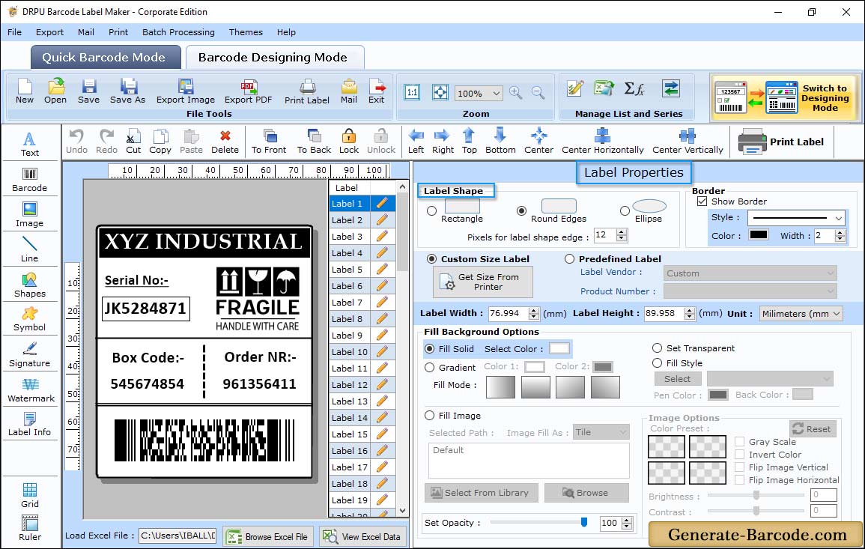Image resolution: width=865 pixels, height=549 pixels.
Task: Choose the Symbol tool
Action: coord(30,320)
